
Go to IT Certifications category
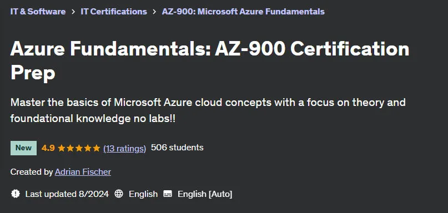(x=114, y=12)
